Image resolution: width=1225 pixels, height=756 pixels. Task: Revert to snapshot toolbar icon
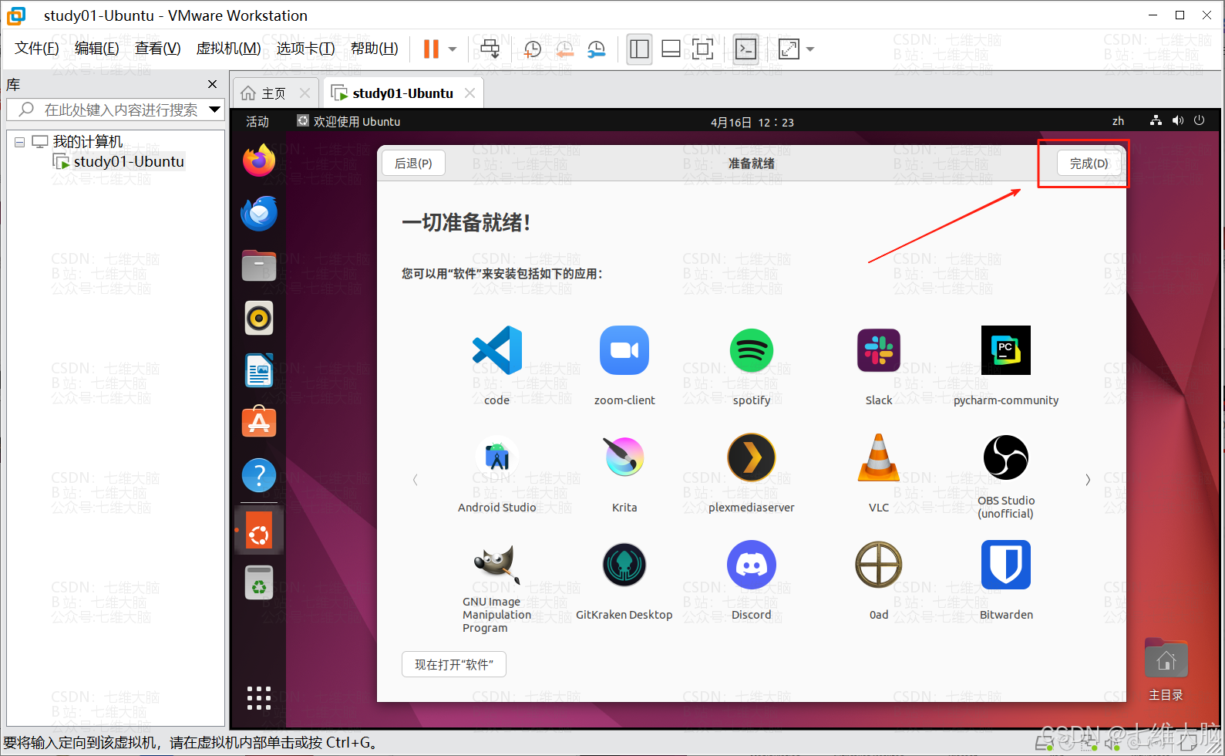tap(564, 49)
